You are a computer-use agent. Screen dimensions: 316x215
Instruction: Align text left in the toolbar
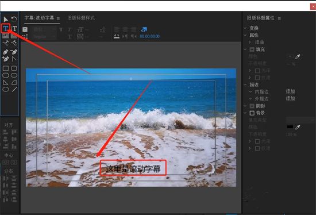point(117,29)
